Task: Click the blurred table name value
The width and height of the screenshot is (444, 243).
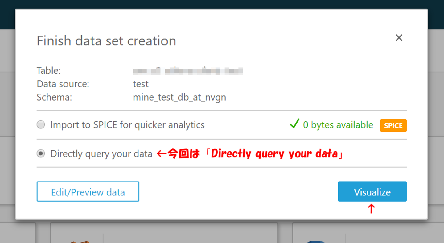Action: pyautogui.click(x=188, y=71)
